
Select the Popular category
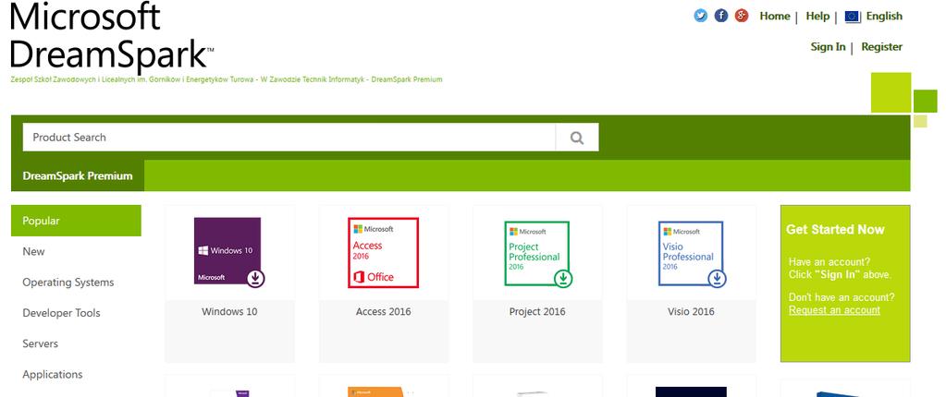[76, 221]
